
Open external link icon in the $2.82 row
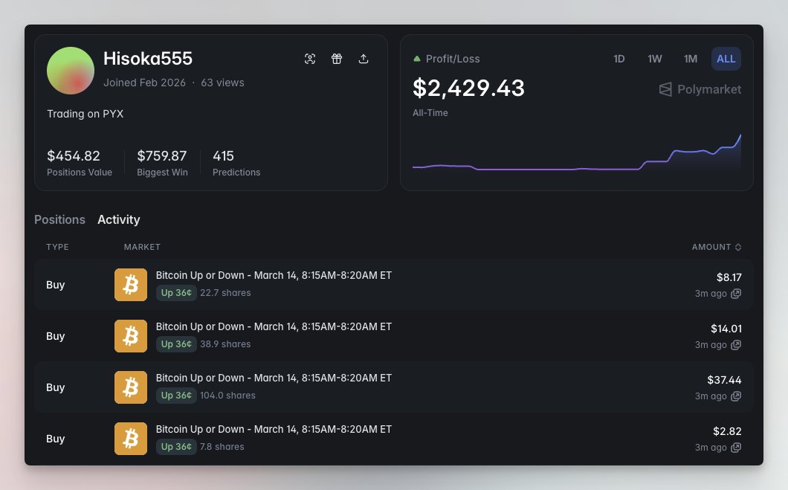[736, 448]
